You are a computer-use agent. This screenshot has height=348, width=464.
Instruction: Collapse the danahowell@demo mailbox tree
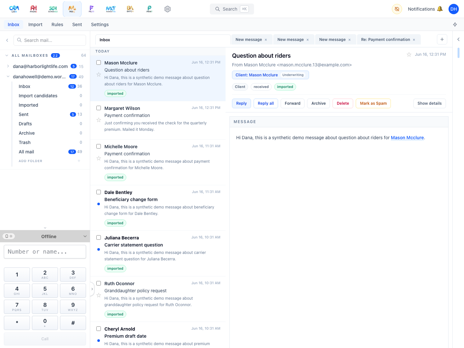(8, 76)
